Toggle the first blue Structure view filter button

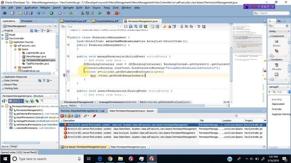coord(10,101)
